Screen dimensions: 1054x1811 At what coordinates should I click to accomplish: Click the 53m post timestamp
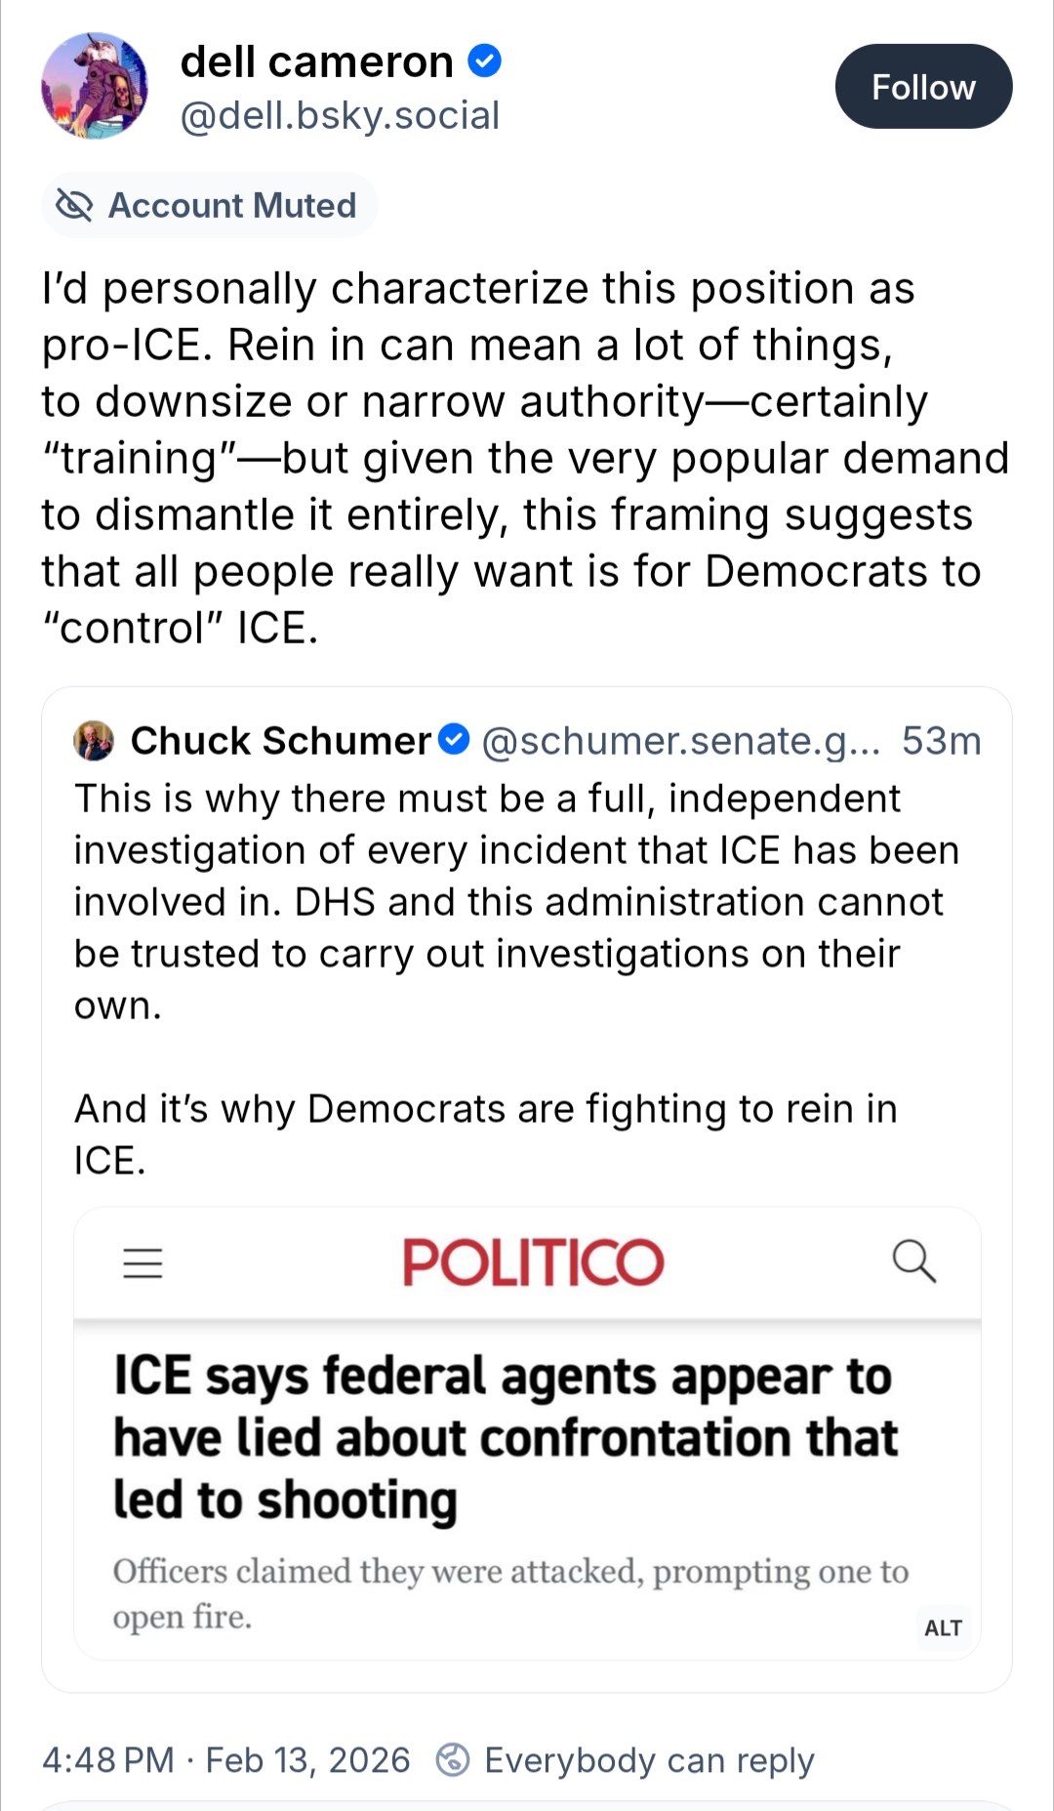click(x=941, y=741)
